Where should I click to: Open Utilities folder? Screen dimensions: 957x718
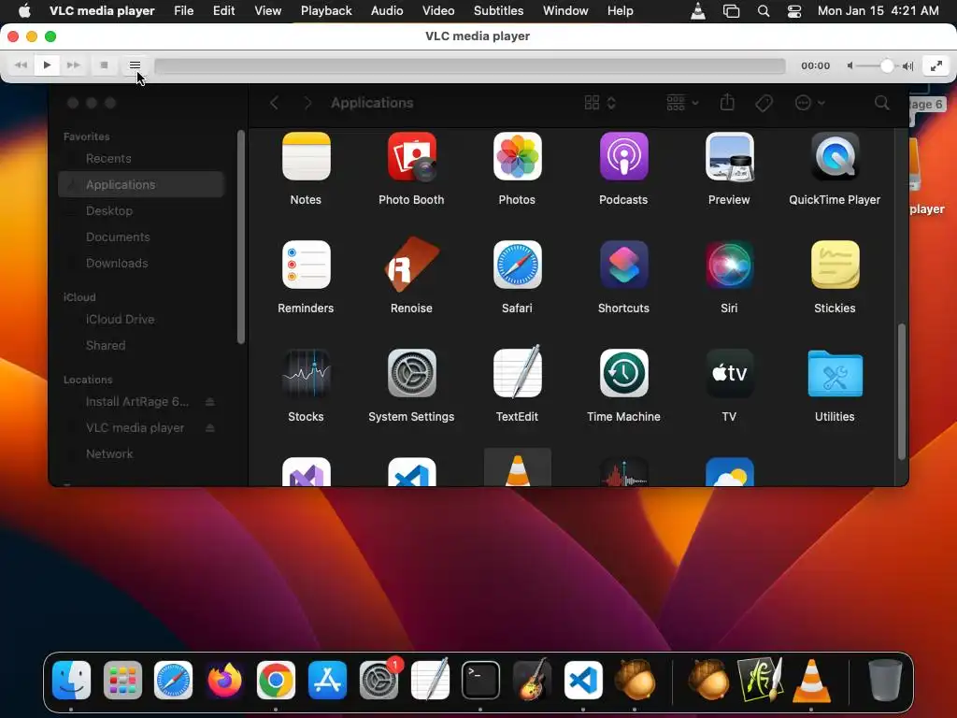[835, 373]
